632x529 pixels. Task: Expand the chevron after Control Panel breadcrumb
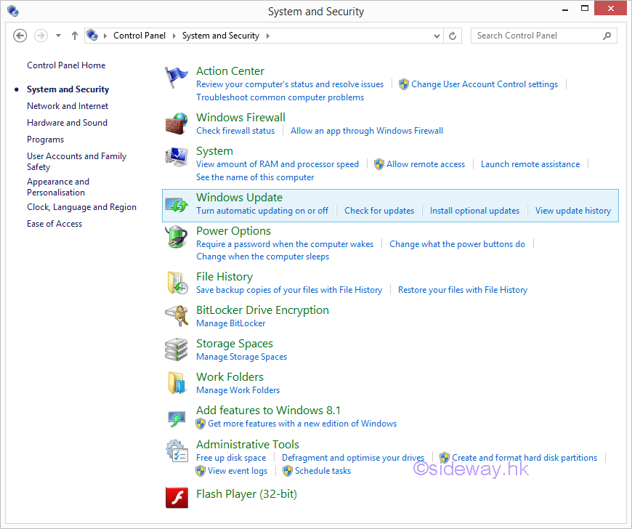pyautogui.click(x=174, y=36)
